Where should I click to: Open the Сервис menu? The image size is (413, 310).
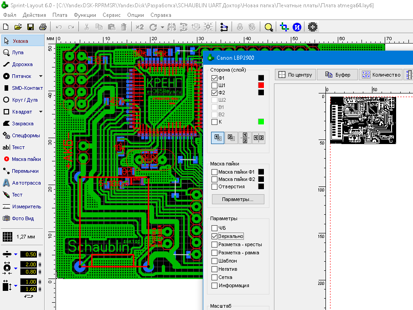(111, 15)
